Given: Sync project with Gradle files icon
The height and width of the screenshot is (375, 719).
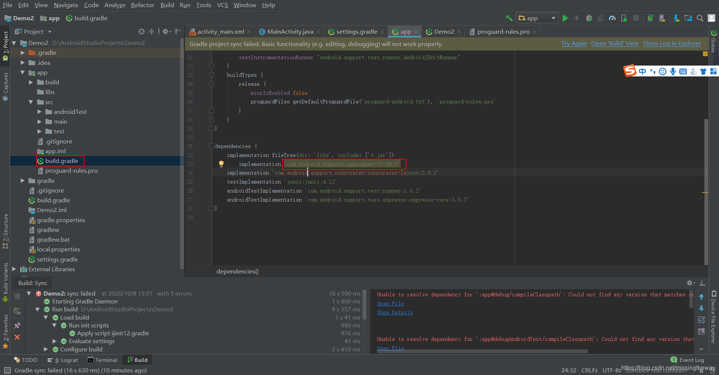Looking at the screenshot, I should click(650, 18).
